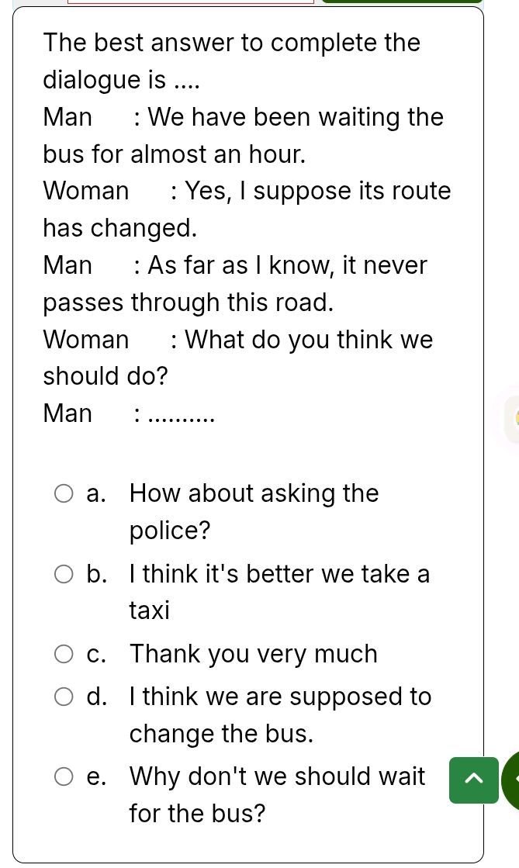Select radio option d about changing the bus
Screen dimensions: 519x868
pos(64,697)
